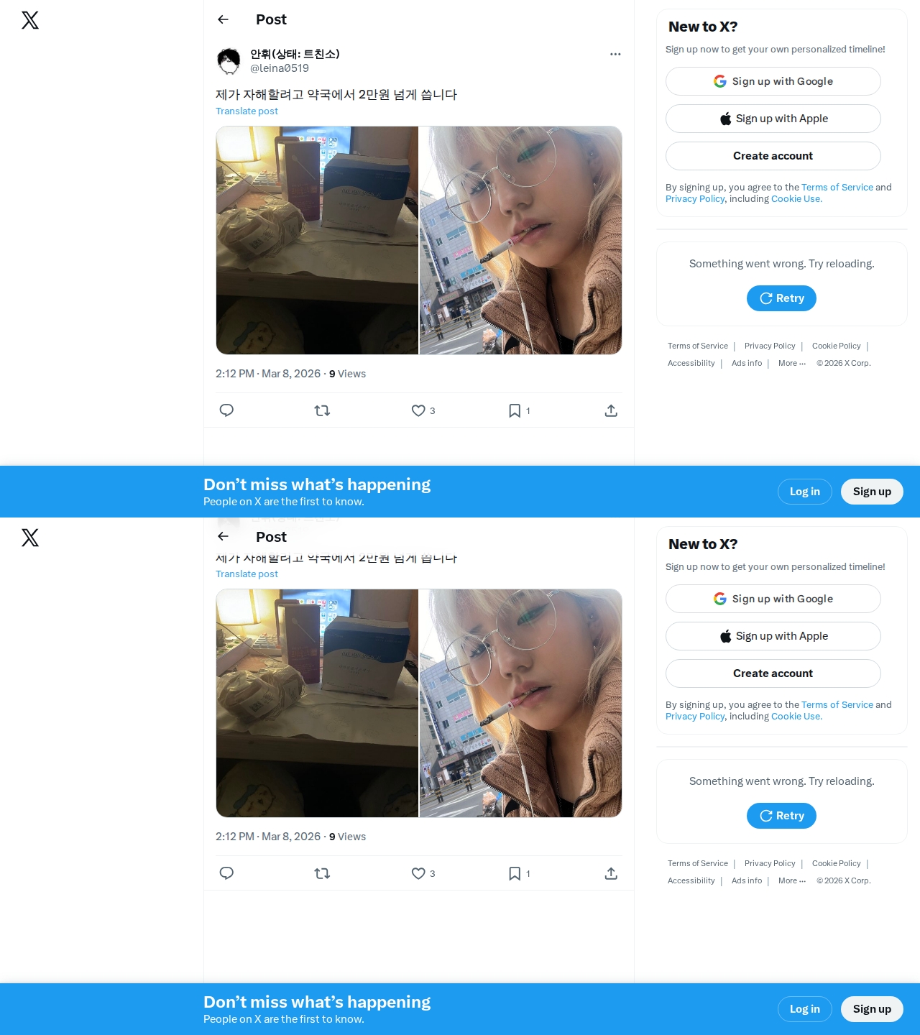Open the three-dot more options menu on the post
Image resolution: width=920 pixels, height=1035 pixels.
pyautogui.click(x=615, y=54)
